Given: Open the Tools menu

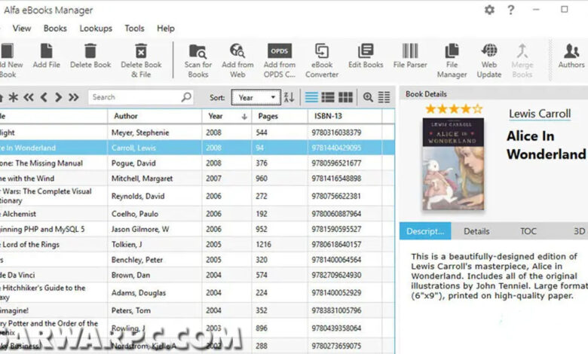Looking at the screenshot, I should (134, 29).
